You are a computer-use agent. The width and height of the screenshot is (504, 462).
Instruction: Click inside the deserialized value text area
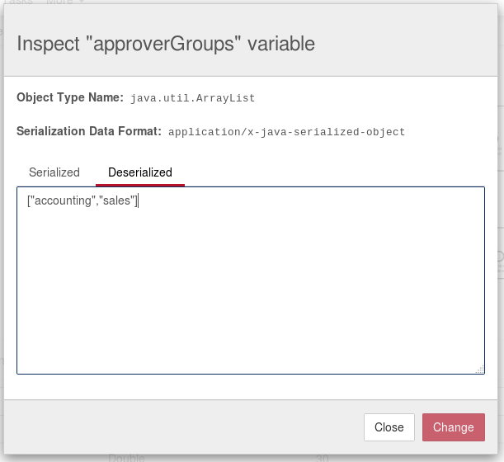251,280
